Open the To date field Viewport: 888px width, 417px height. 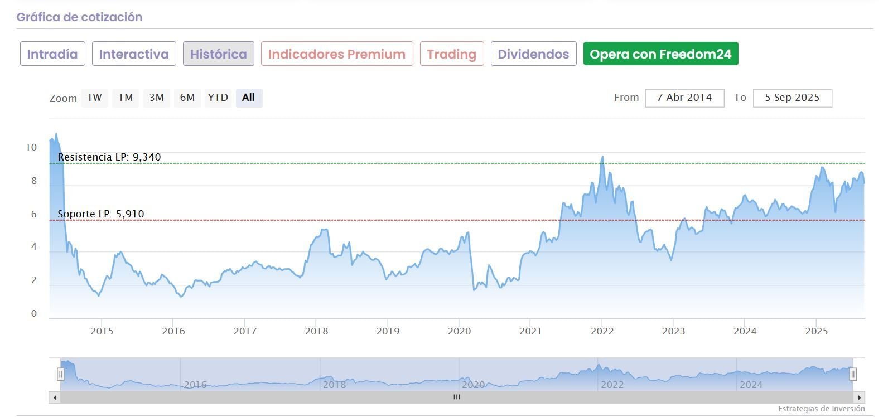(792, 98)
